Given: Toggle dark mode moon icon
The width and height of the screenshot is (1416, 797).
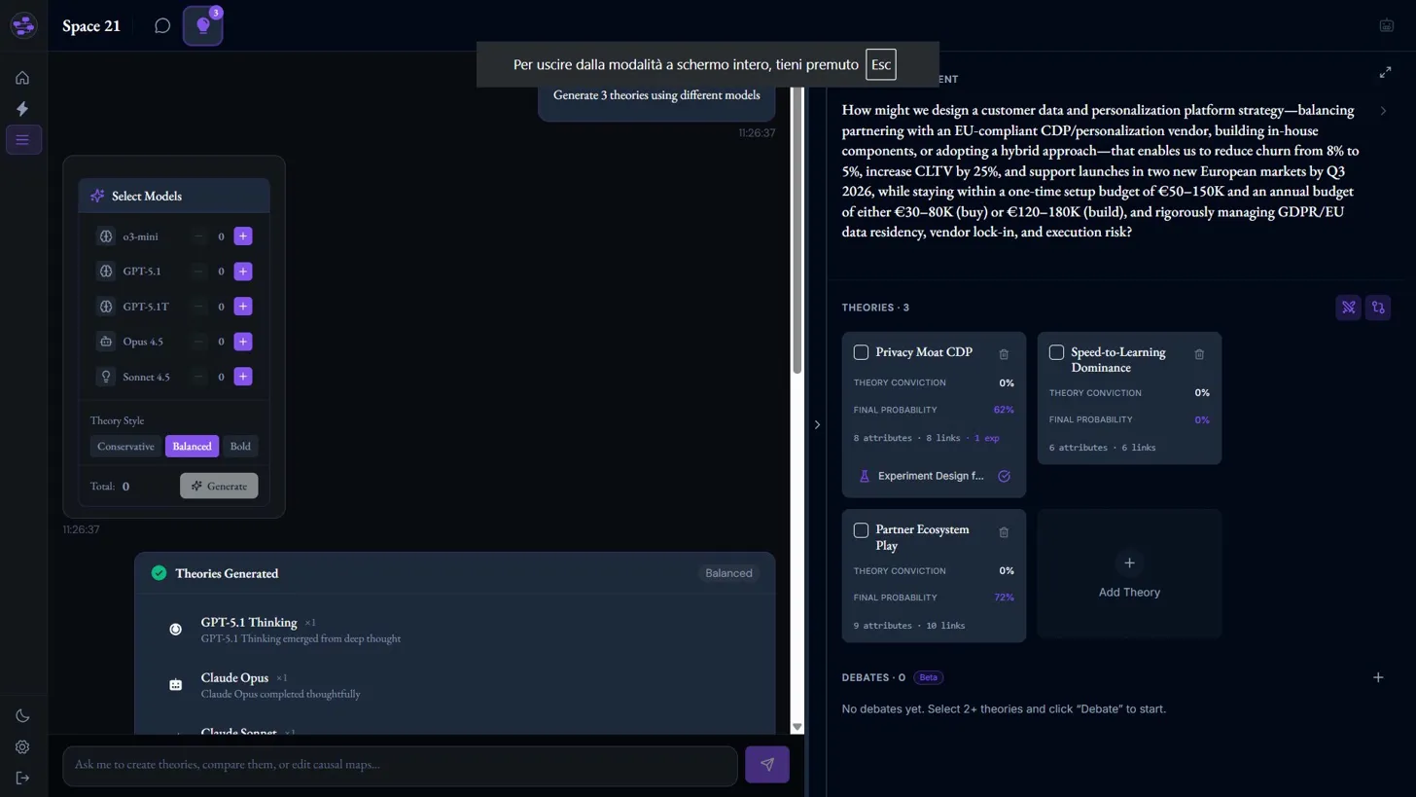Looking at the screenshot, I should (x=22, y=716).
